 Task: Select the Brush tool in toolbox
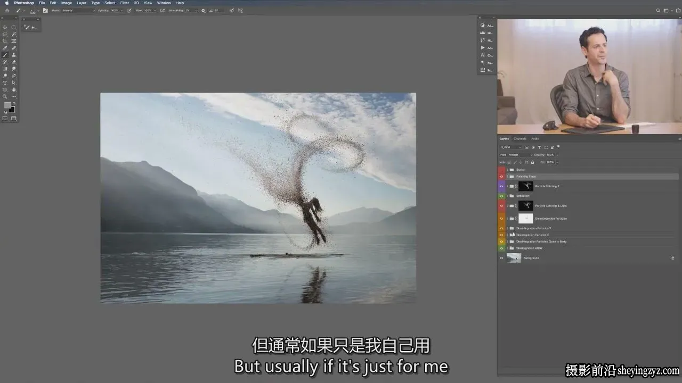(x=5, y=55)
